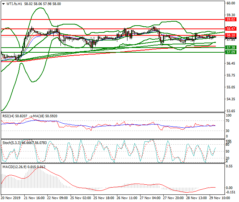The width and height of the screenshot is (239, 202).
Task: Click the 55.05 price scale value
Action: point(231,87)
